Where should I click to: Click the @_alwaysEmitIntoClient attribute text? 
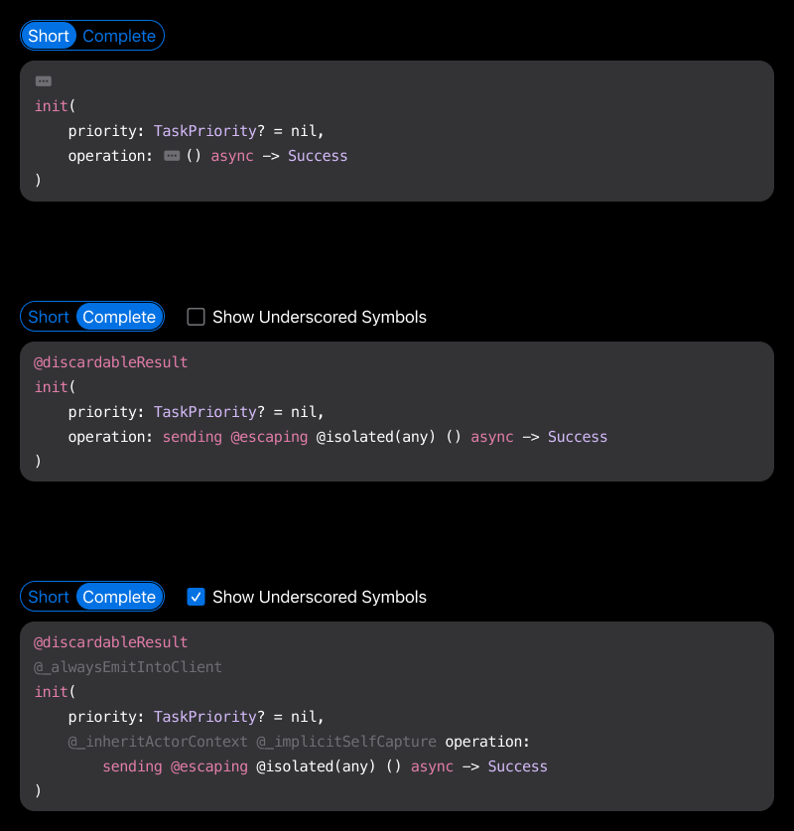click(x=128, y=667)
